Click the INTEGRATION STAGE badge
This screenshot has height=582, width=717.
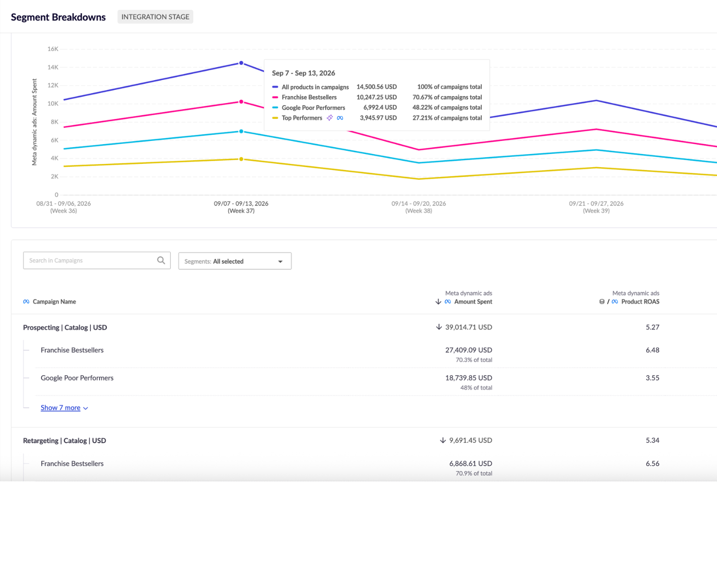[155, 17]
